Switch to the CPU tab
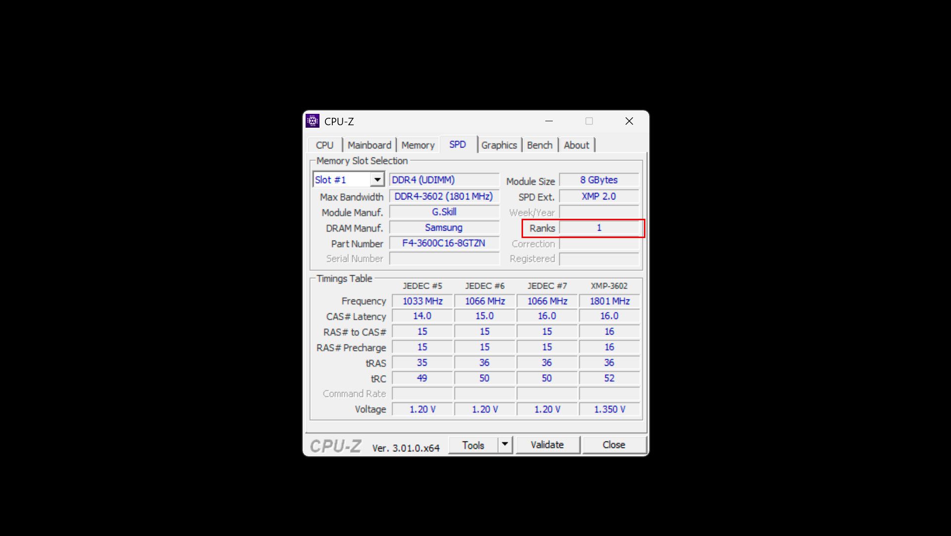 324,145
